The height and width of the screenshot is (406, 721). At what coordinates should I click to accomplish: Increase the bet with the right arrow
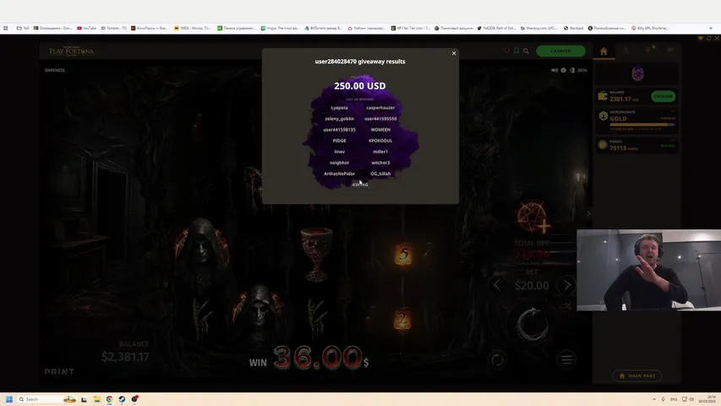pos(567,286)
